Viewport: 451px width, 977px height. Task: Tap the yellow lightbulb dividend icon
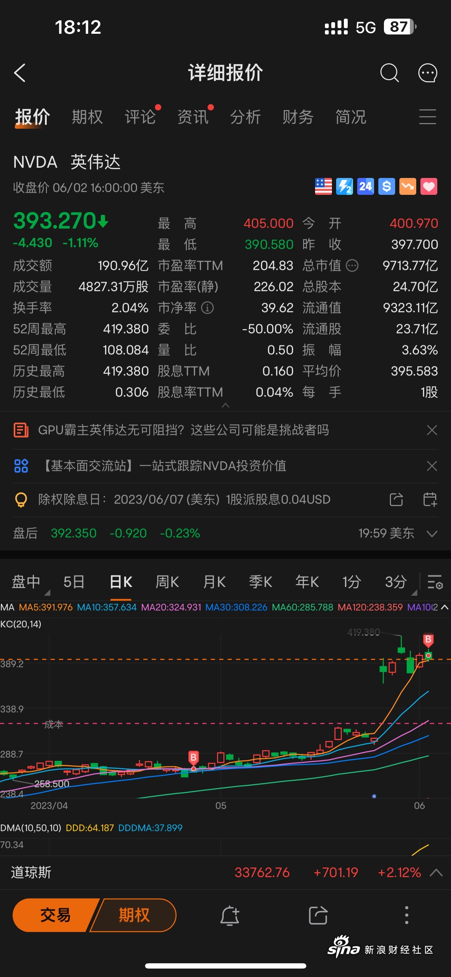click(x=21, y=499)
